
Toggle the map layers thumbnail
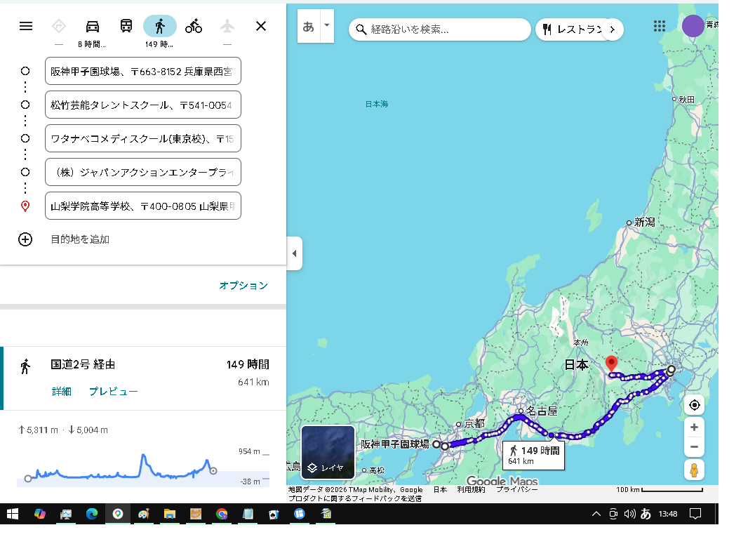click(328, 452)
